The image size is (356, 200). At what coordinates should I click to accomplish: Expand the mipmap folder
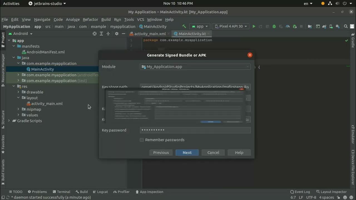[x=18, y=109]
